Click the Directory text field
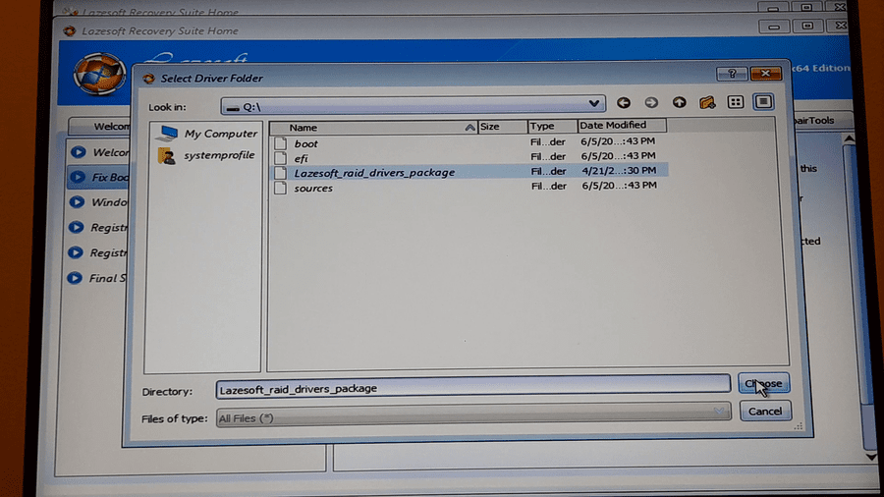This screenshot has width=884, height=497. 473,387
